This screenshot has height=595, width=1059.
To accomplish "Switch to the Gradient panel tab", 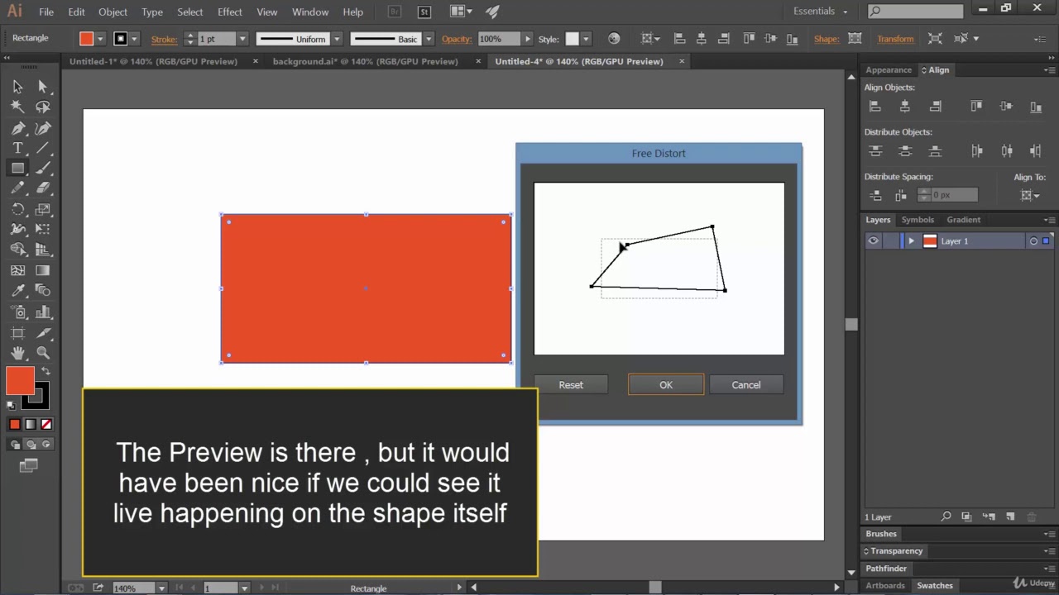I will [x=963, y=220].
